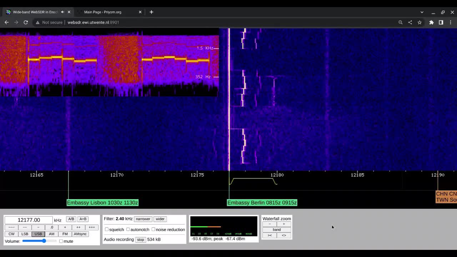
Task: Select the LSB demodulation mode
Action: [25, 234]
